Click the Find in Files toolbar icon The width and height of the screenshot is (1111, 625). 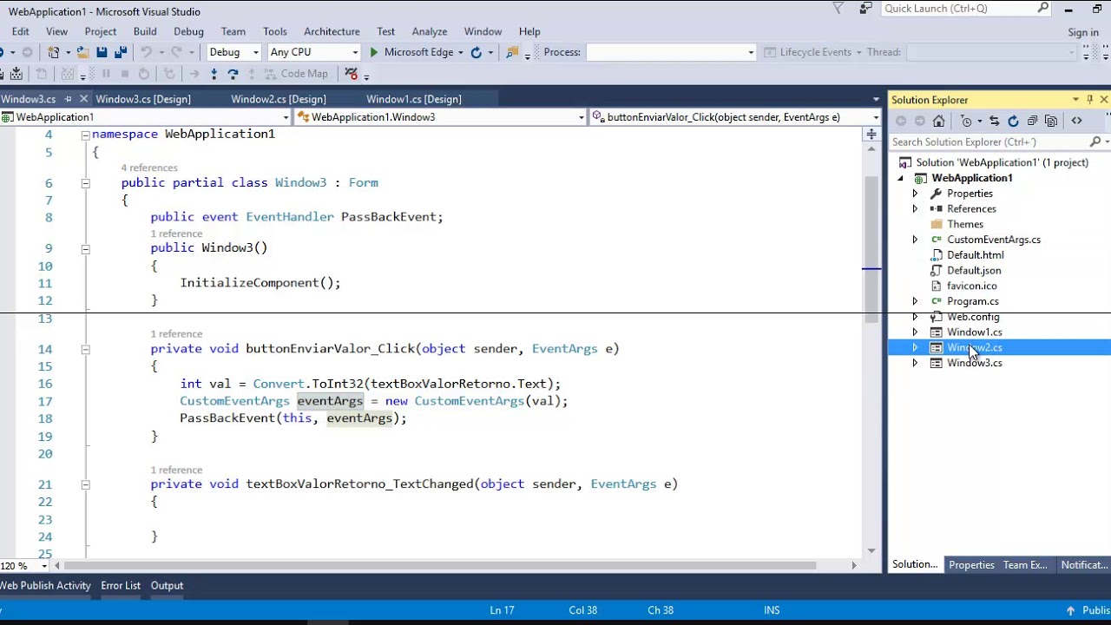click(x=511, y=52)
